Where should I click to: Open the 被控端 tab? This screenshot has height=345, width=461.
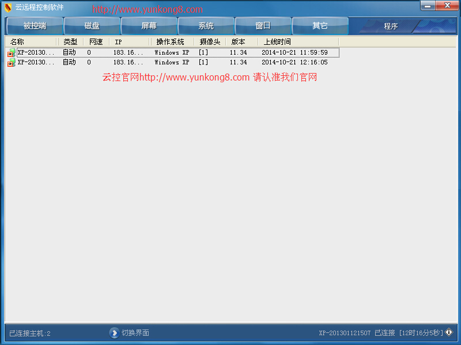[35, 26]
